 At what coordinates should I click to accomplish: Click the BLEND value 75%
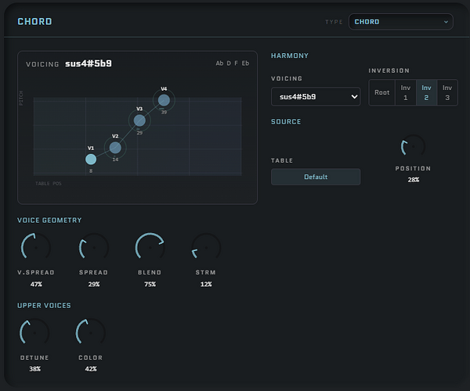click(x=150, y=284)
